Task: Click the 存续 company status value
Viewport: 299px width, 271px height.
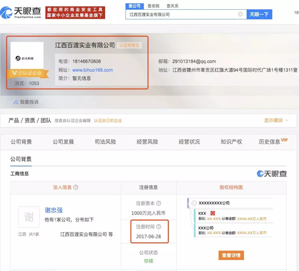Action: click(148, 261)
